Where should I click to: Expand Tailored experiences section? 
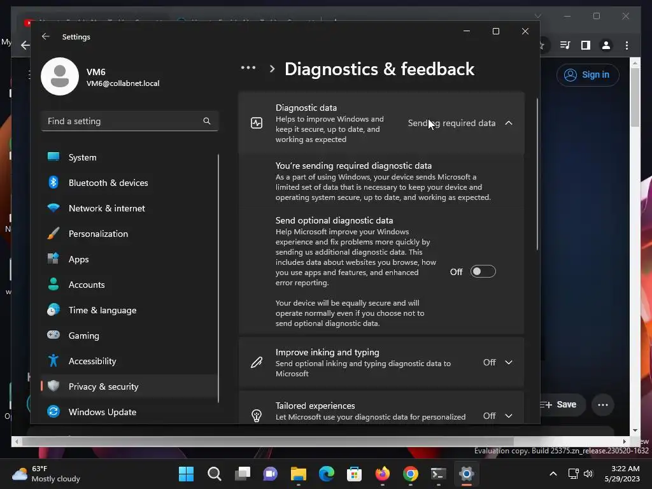point(509,416)
